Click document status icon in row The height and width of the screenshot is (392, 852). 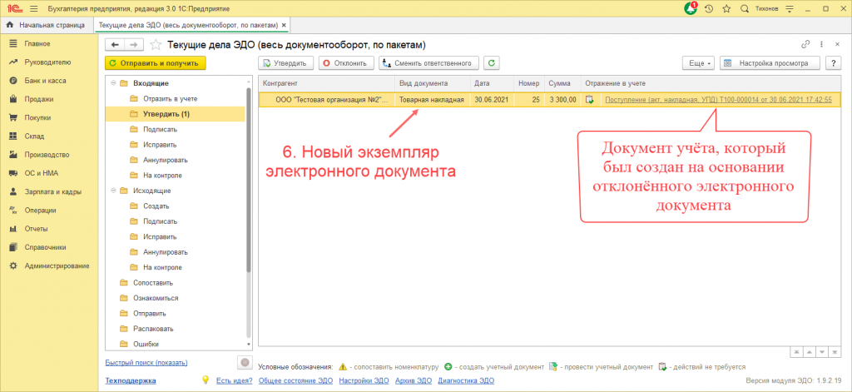(590, 100)
